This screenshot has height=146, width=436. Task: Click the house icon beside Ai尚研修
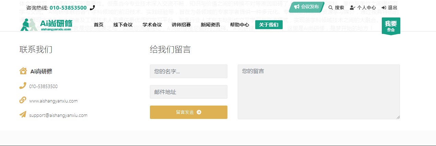tap(23, 71)
